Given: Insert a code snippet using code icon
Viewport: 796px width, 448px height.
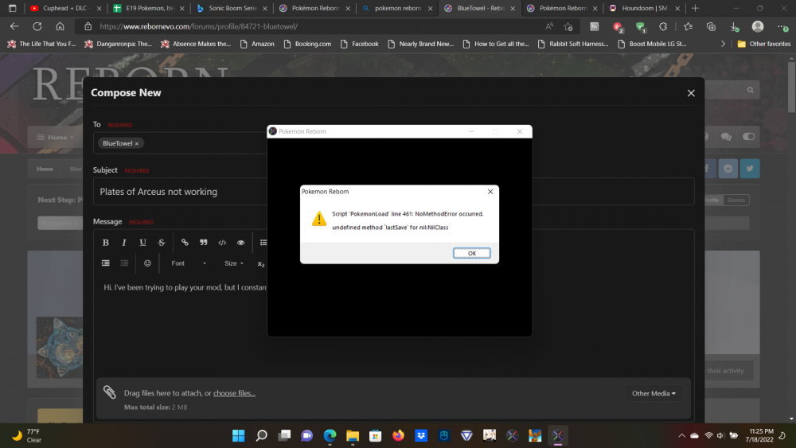Looking at the screenshot, I should [222, 243].
